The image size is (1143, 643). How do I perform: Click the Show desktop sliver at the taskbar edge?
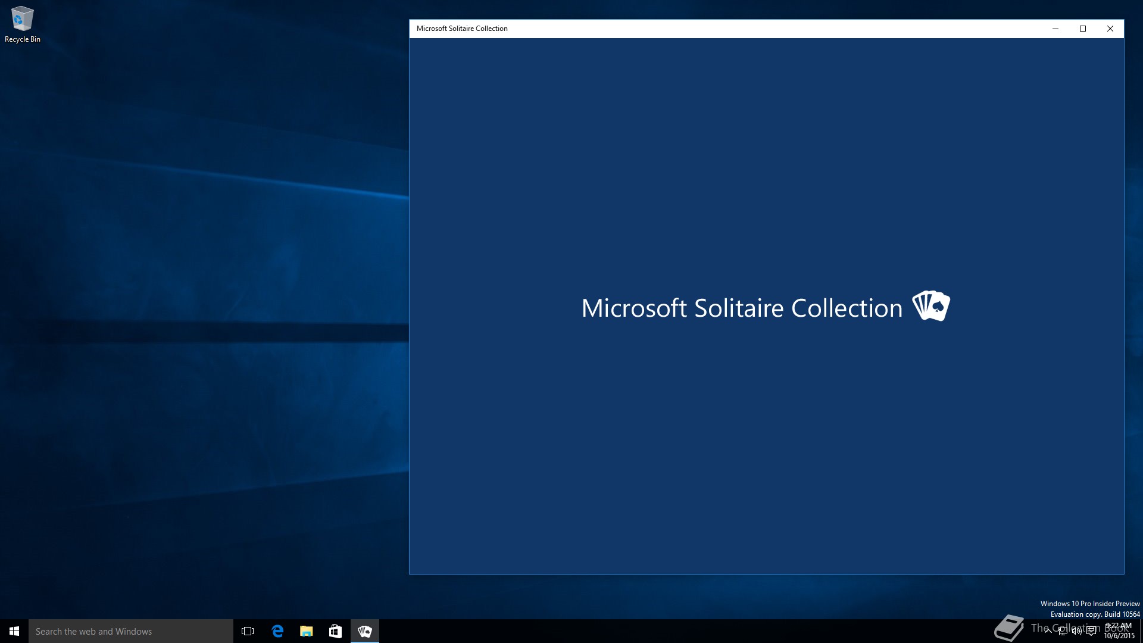(x=1141, y=631)
